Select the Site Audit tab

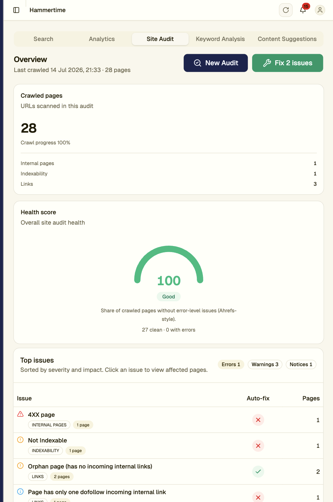[160, 39]
